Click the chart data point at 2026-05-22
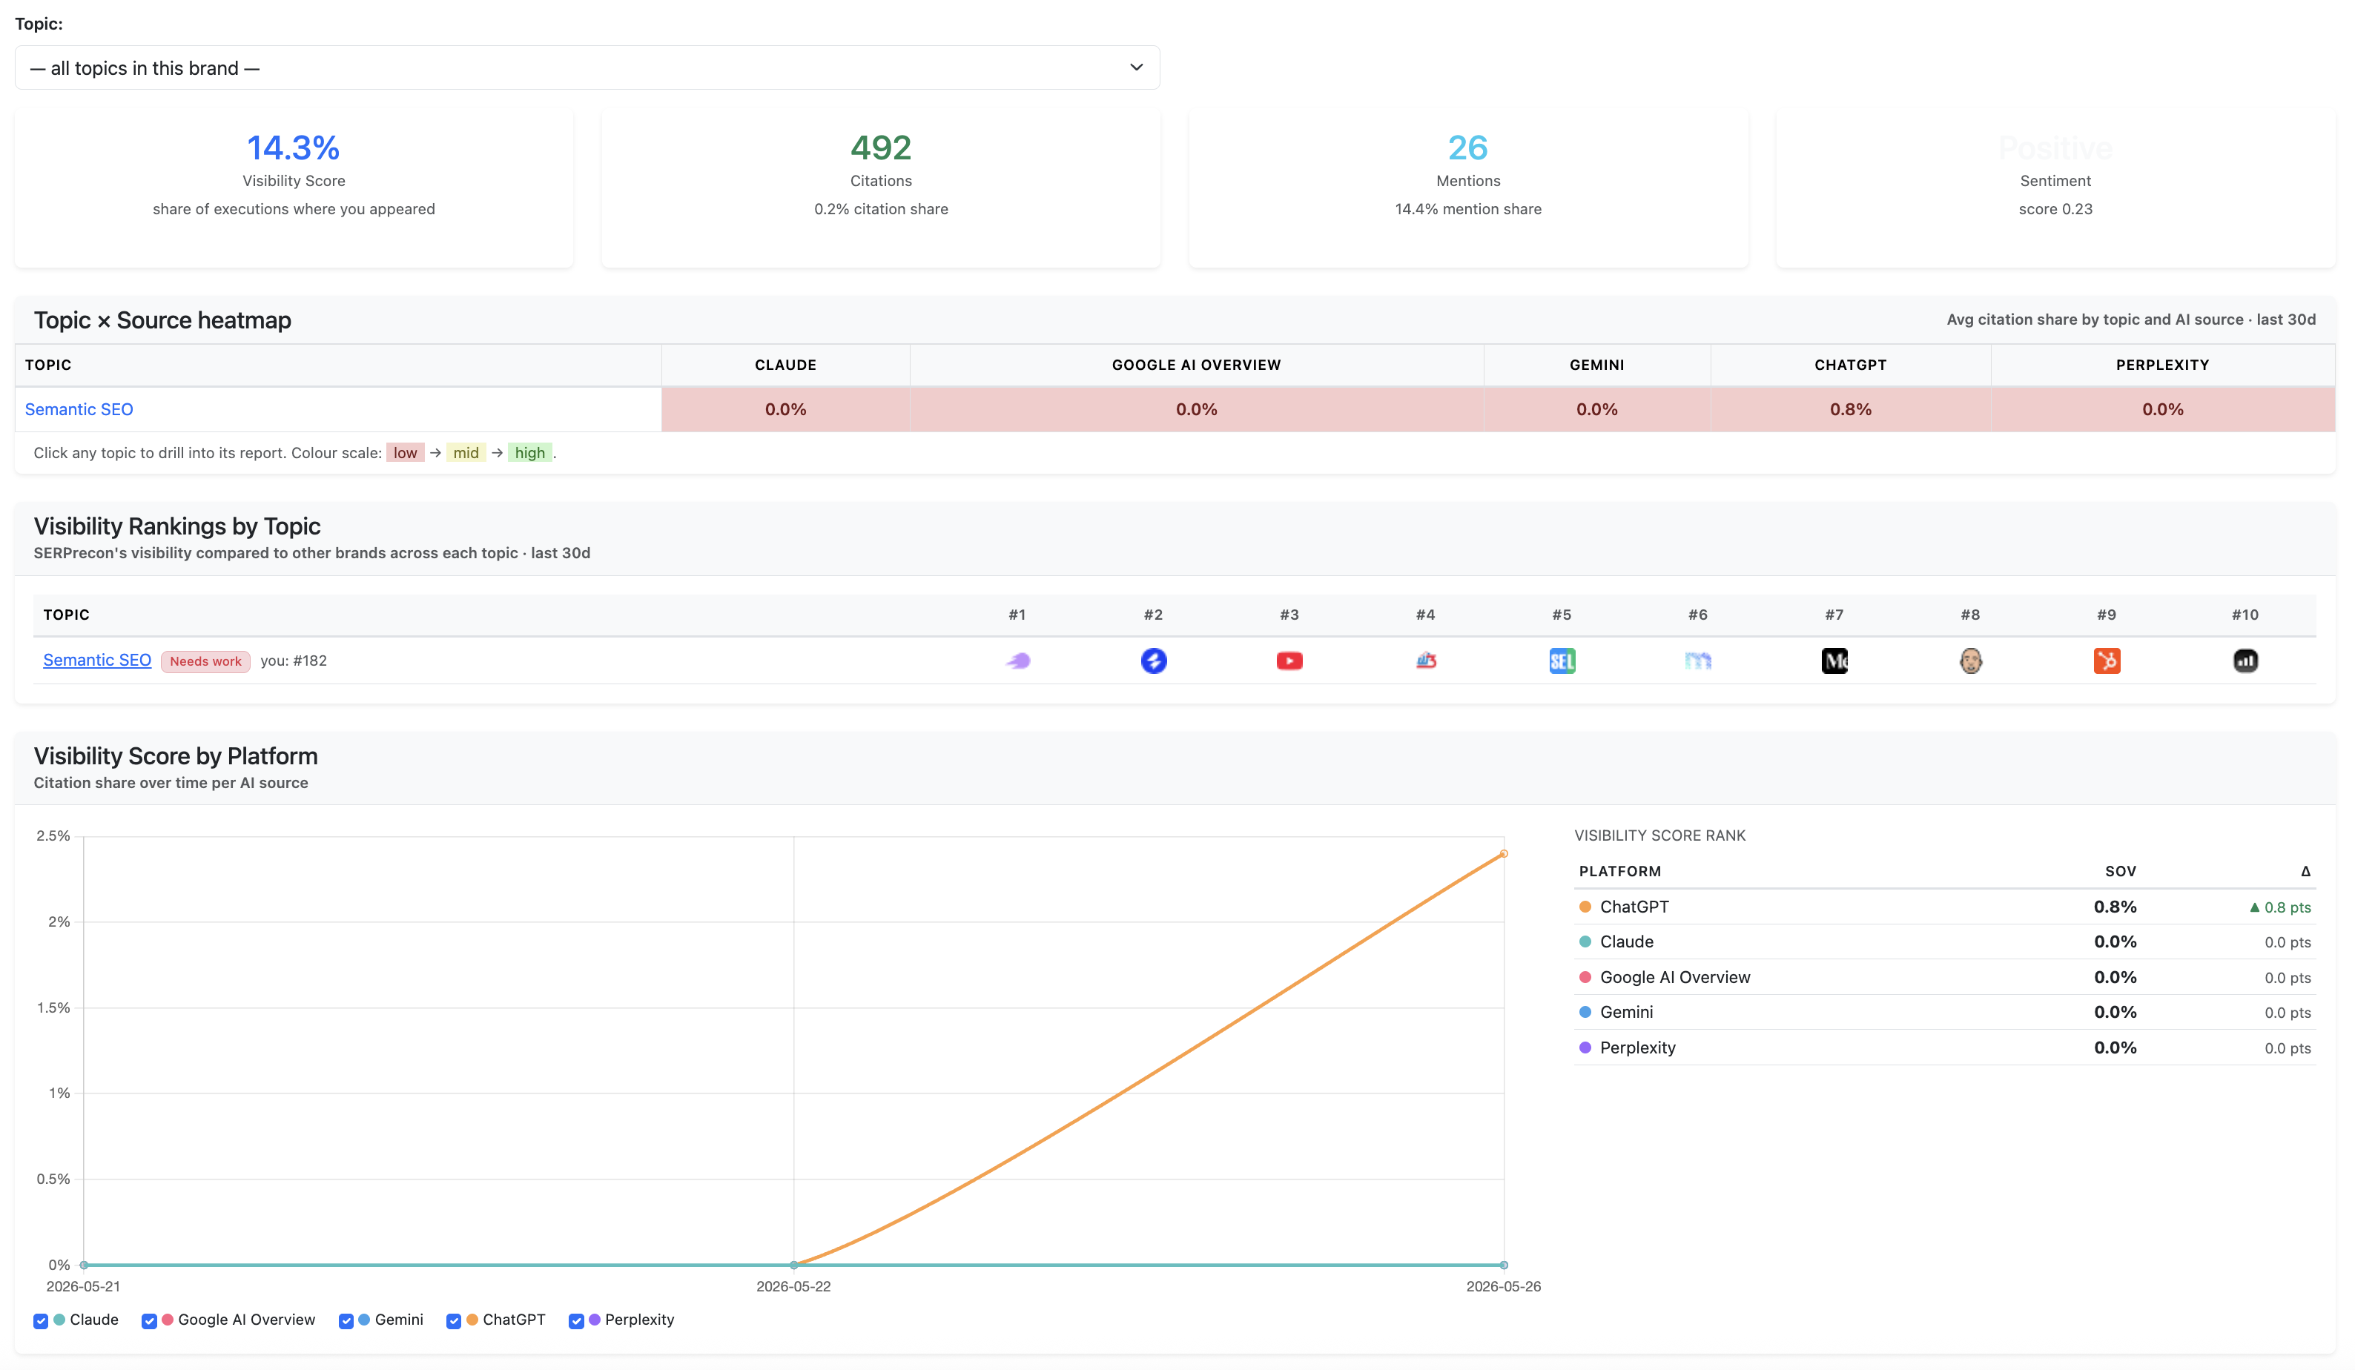The width and height of the screenshot is (2355, 1370). point(793,1265)
